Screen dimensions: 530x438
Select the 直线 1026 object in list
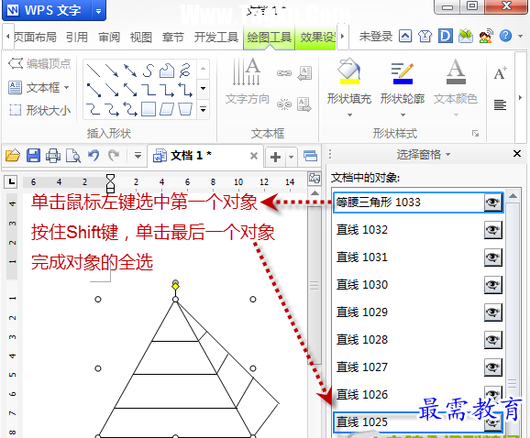418,394
